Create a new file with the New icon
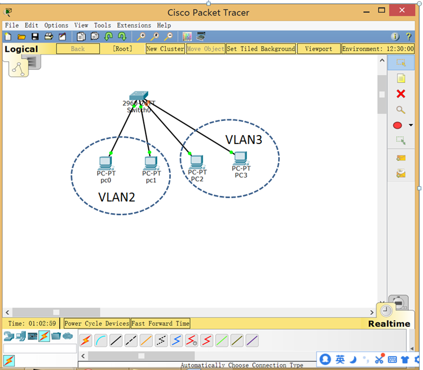423x370 pixels. [x=8, y=36]
